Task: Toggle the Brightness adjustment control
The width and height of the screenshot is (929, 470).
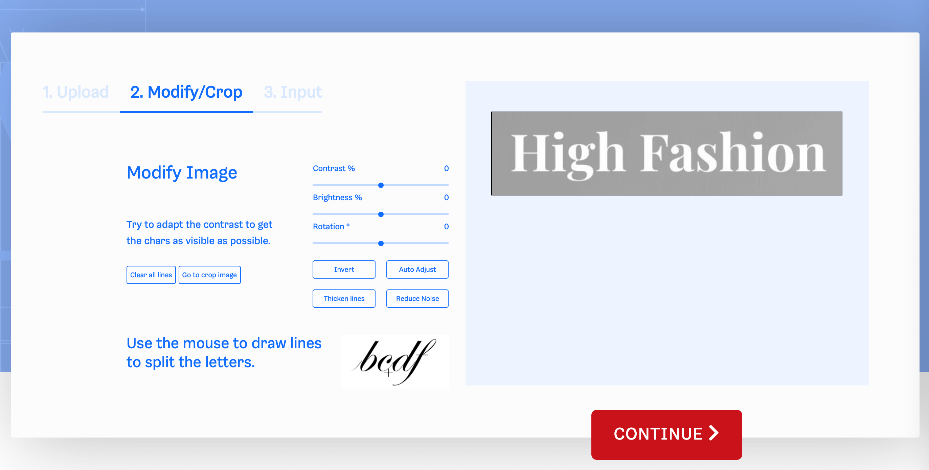Action: [381, 214]
